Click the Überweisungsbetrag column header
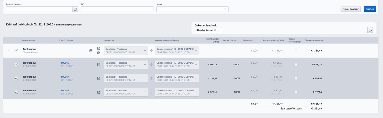The height and width of the screenshot is (118, 383). click(314, 40)
